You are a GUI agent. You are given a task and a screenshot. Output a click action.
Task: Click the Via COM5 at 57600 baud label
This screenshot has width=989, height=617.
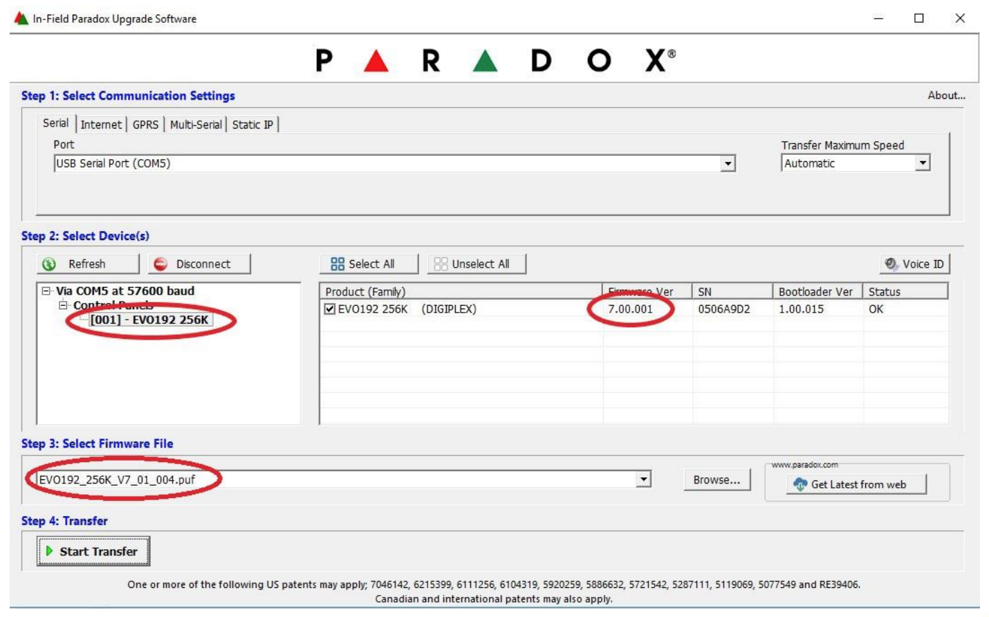click(125, 291)
